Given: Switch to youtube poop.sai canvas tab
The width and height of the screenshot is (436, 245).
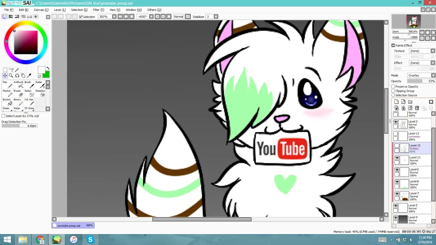Looking at the screenshot, I should pyautogui.click(x=73, y=226).
